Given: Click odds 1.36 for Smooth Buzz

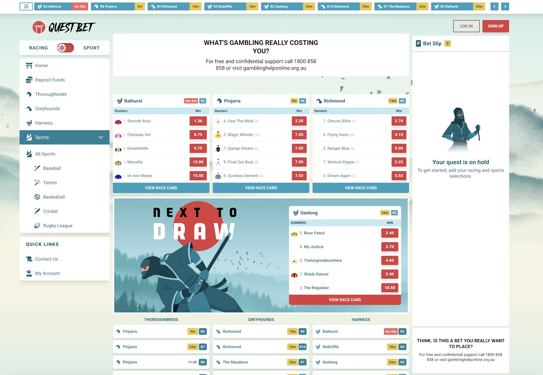Looking at the screenshot, I should [198, 121].
